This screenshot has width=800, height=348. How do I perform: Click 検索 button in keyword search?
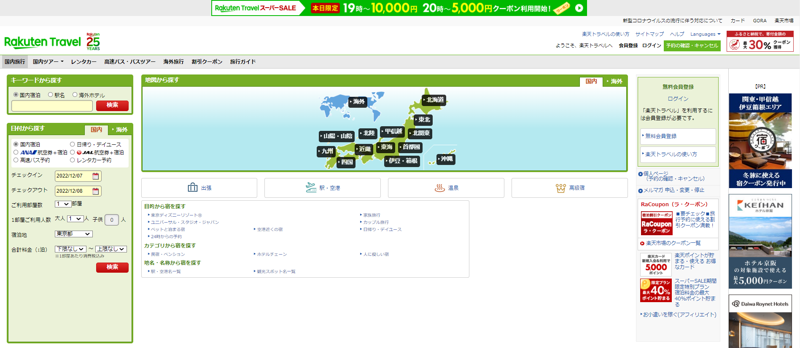(112, 106)
